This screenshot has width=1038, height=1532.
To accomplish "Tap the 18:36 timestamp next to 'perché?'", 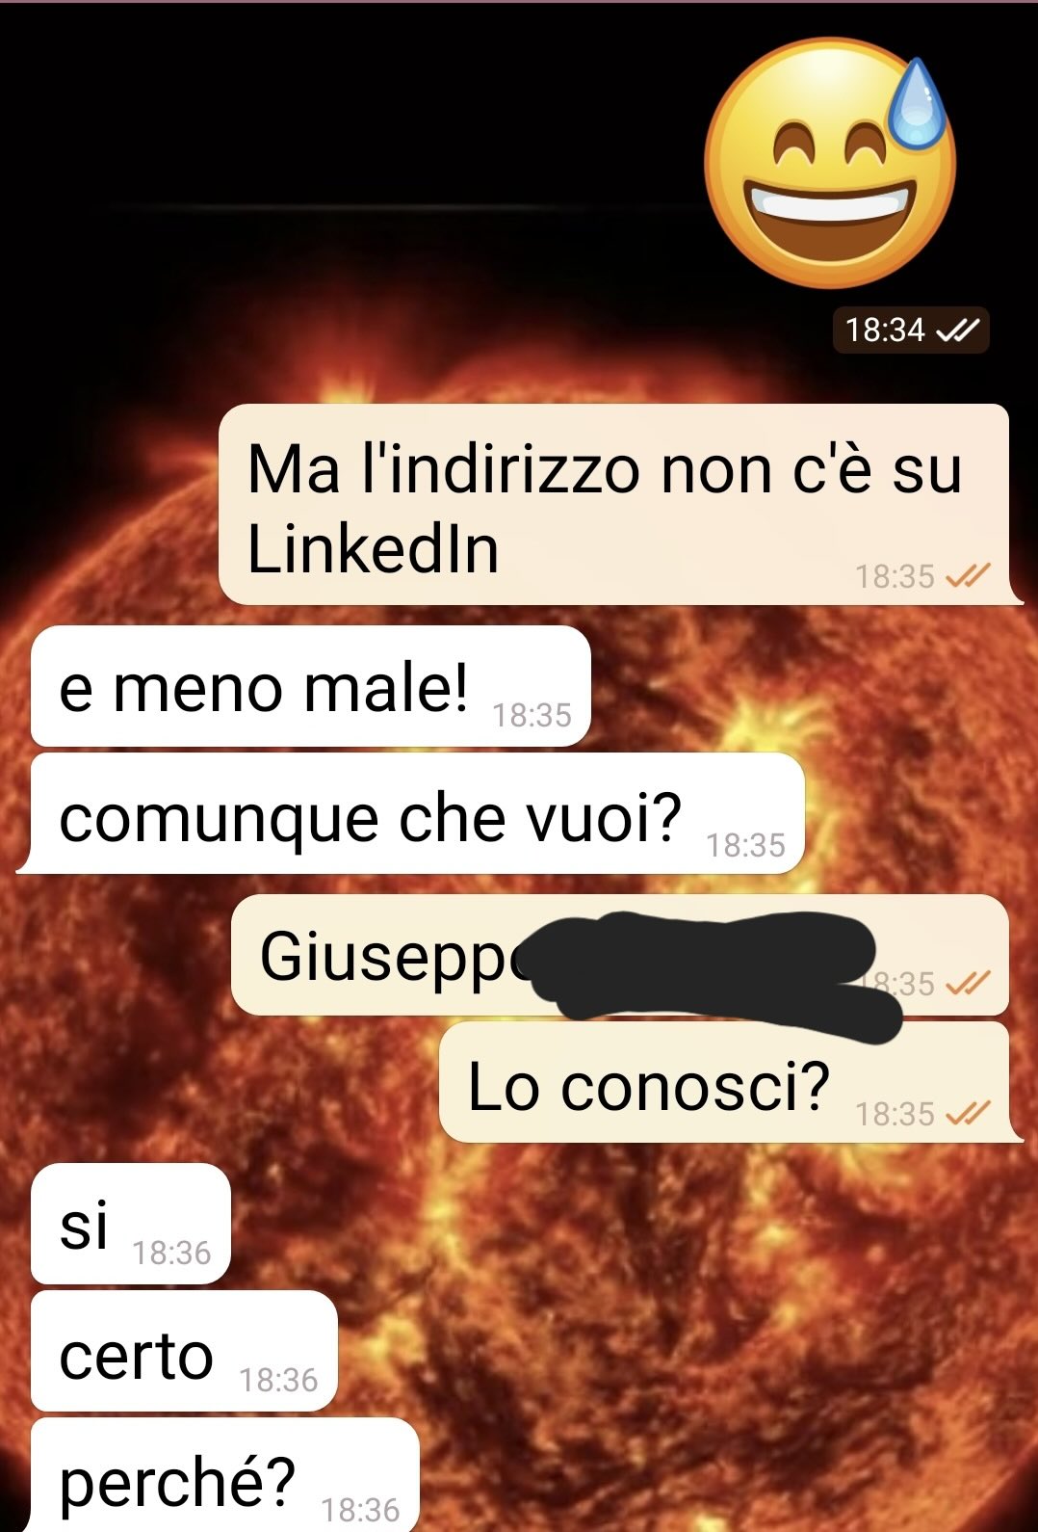I will click(x=360, y=1510).
